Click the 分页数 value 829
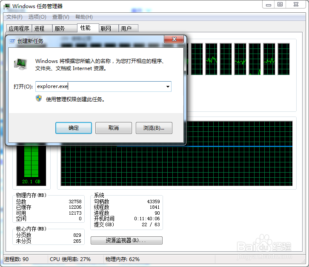The width and height of the screenshot is (309, 267). click(x=77, y=235)
